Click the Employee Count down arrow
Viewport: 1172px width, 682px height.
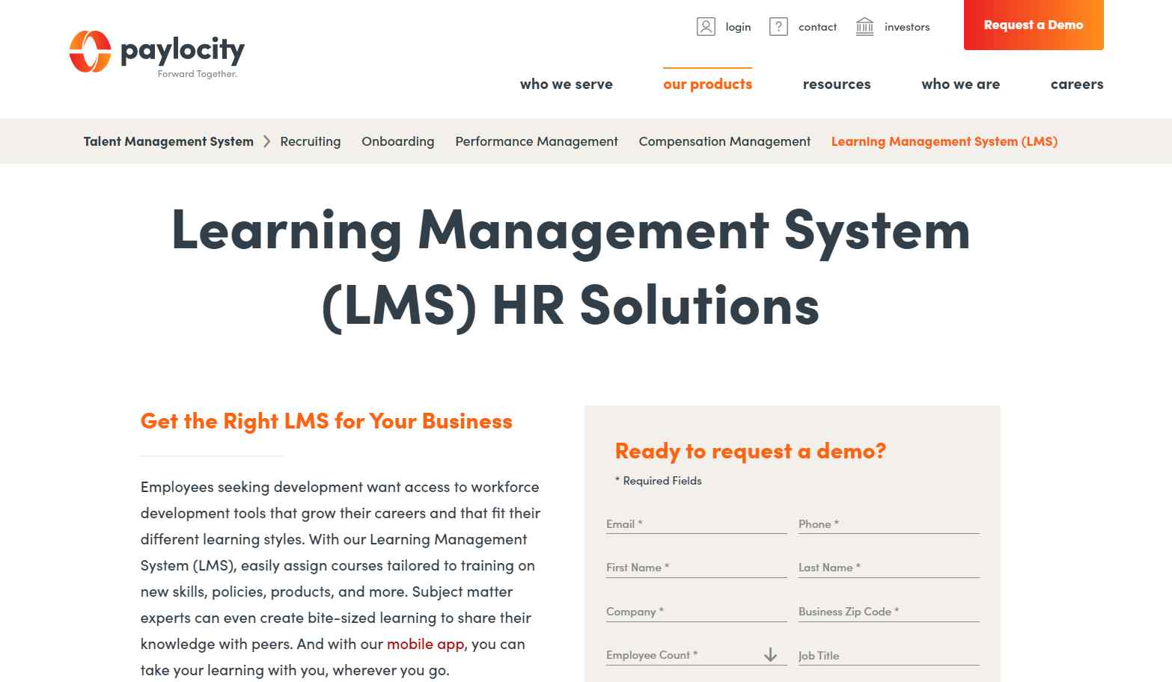point(770,655)
